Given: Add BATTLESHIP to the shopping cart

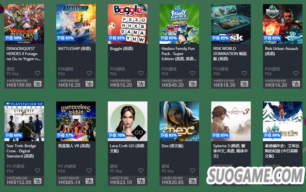Looking at the screenshot, I should pos(90,84).
